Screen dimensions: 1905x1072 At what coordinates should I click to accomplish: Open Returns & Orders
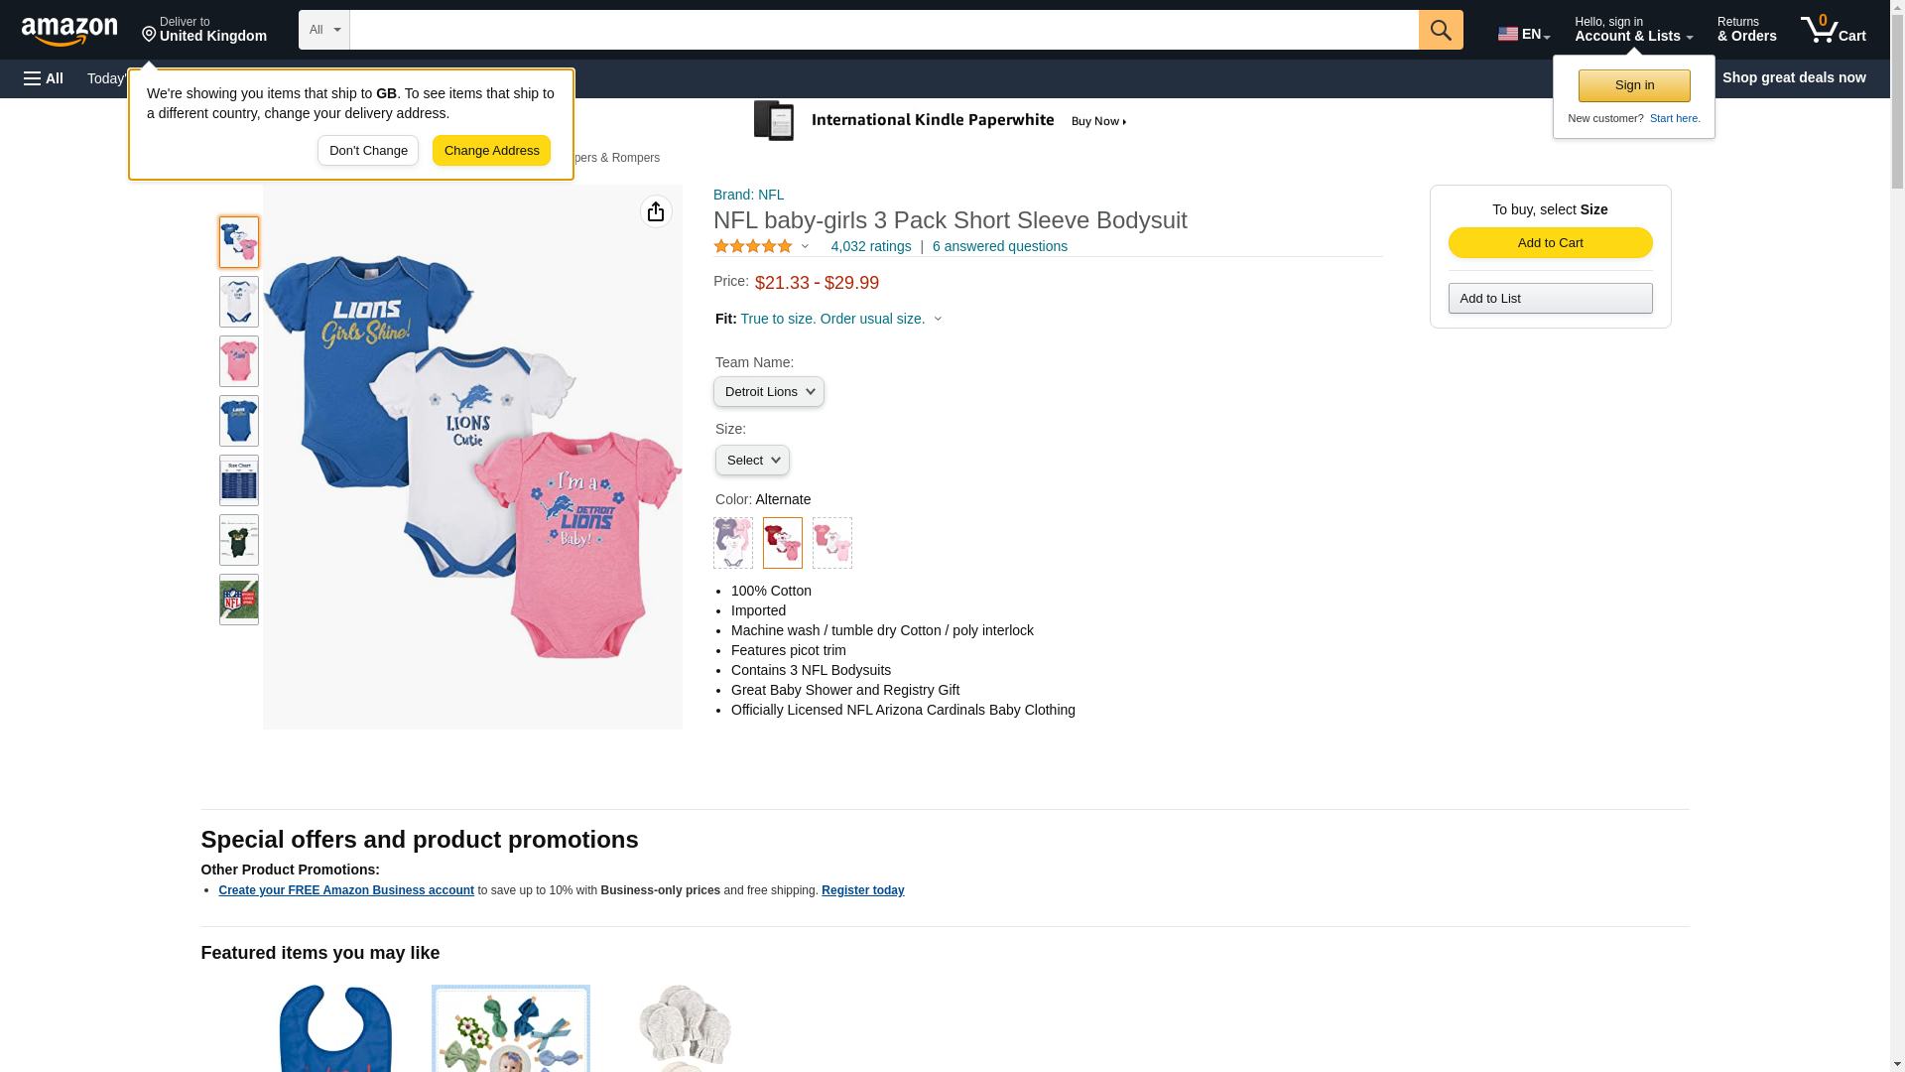pos(1746,30)
